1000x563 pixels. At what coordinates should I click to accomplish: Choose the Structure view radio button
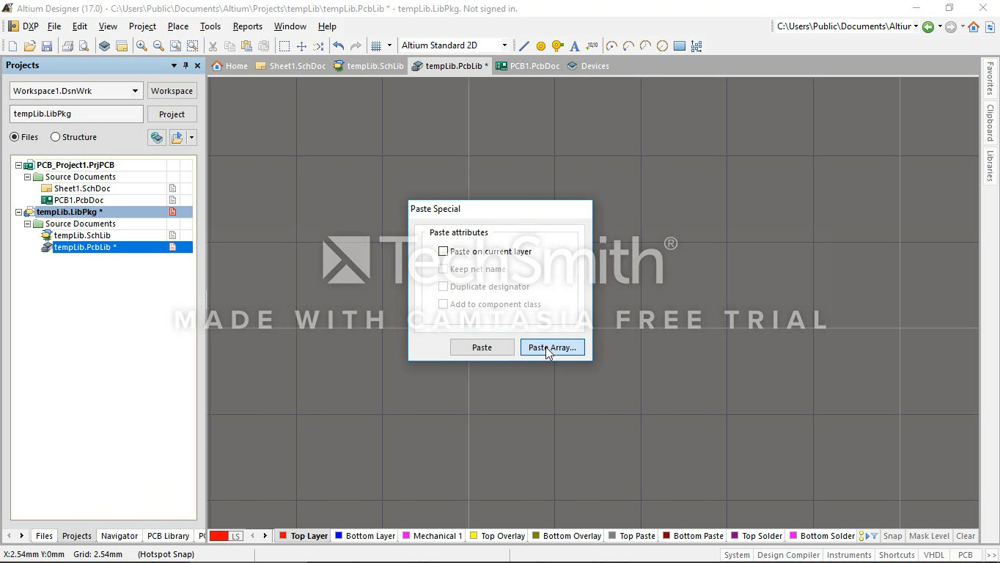click(x=55, y=137)
